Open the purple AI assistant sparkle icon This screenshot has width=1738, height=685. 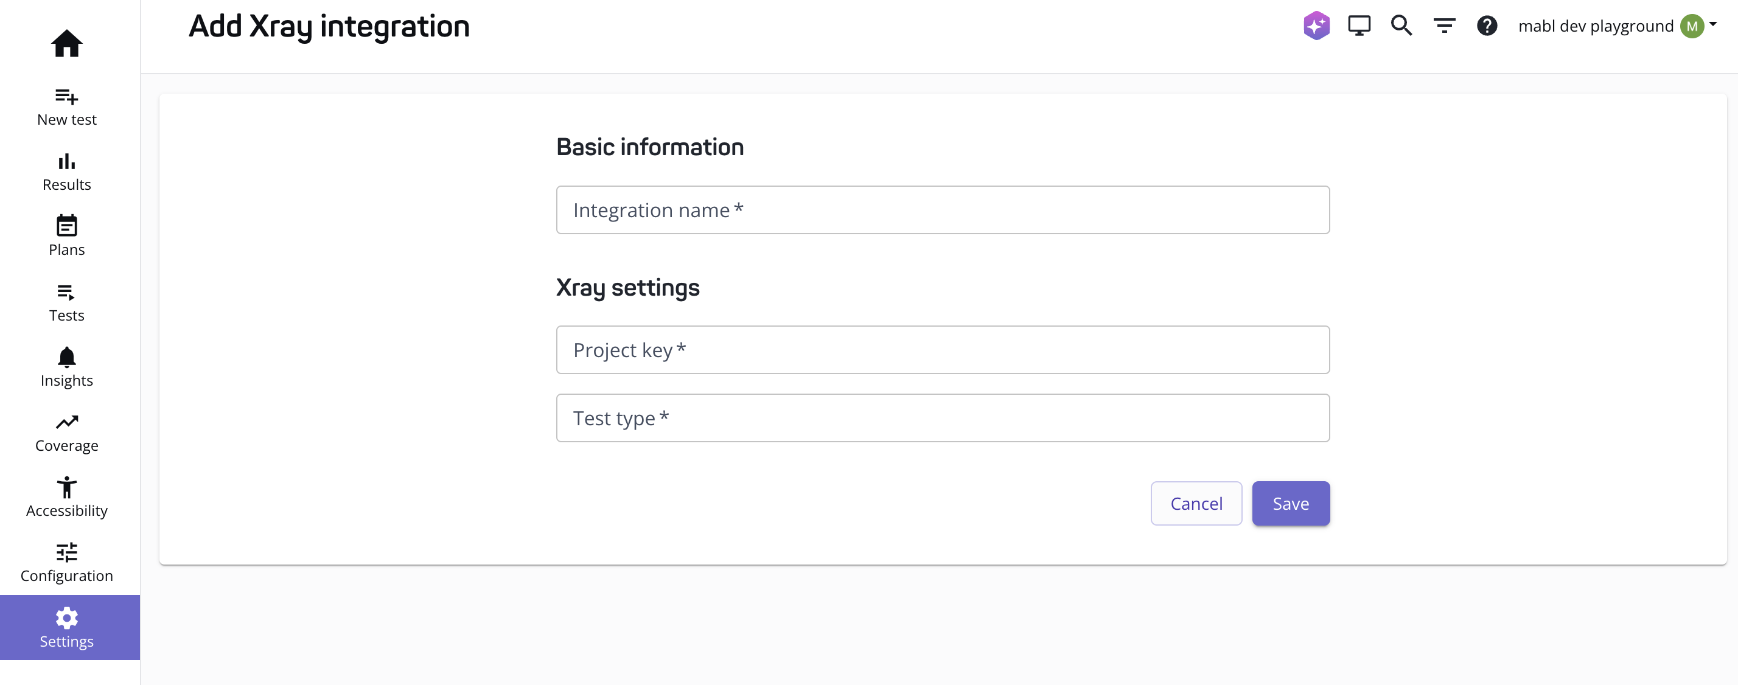pyautogui.click(x=1316, y=26)
